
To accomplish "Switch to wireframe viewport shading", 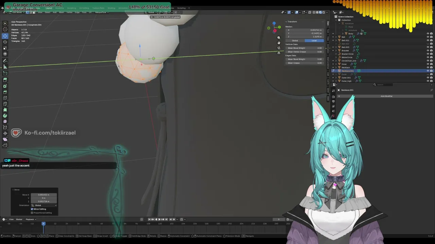I will (x=314, y=12).
